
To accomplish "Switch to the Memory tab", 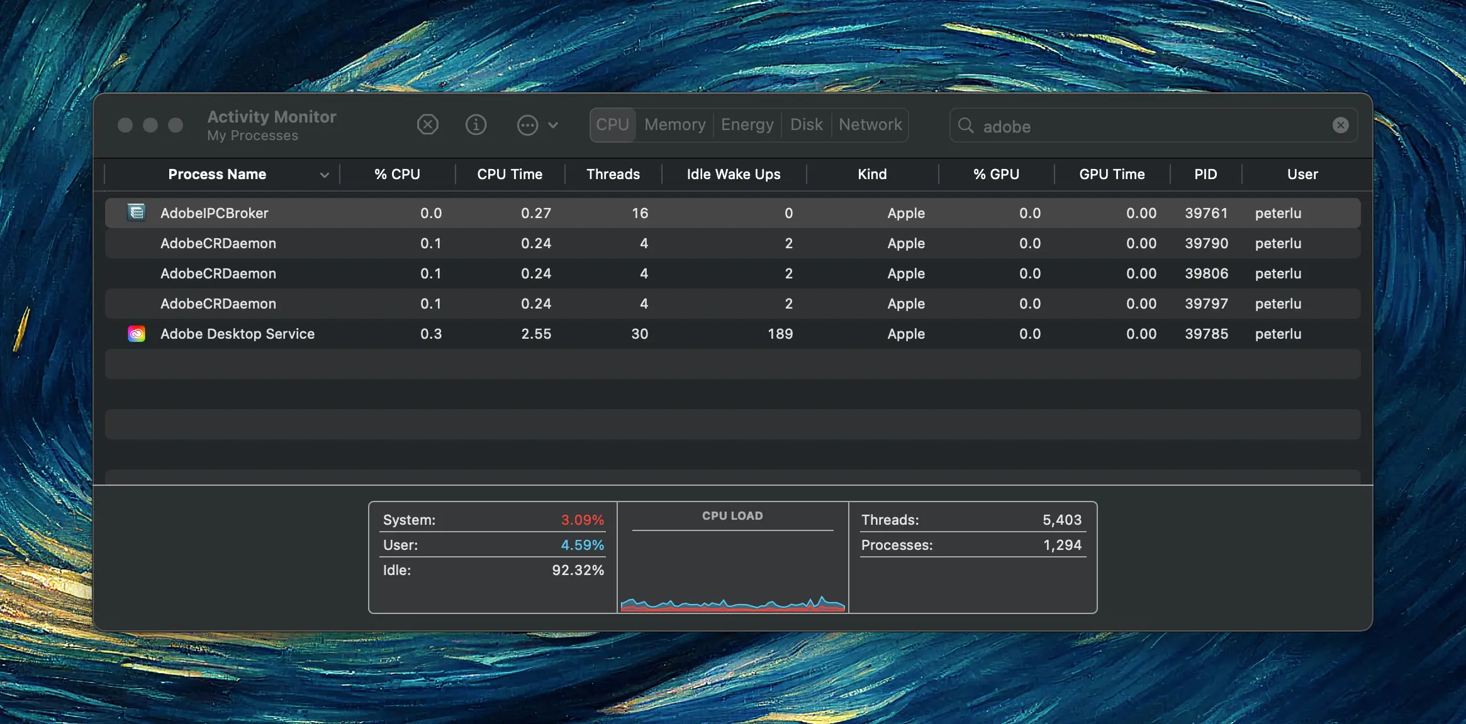I will coord(674,125).
